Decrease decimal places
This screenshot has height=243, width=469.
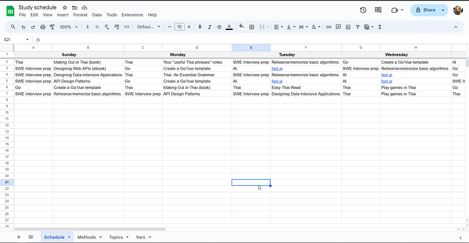point(107,27)
